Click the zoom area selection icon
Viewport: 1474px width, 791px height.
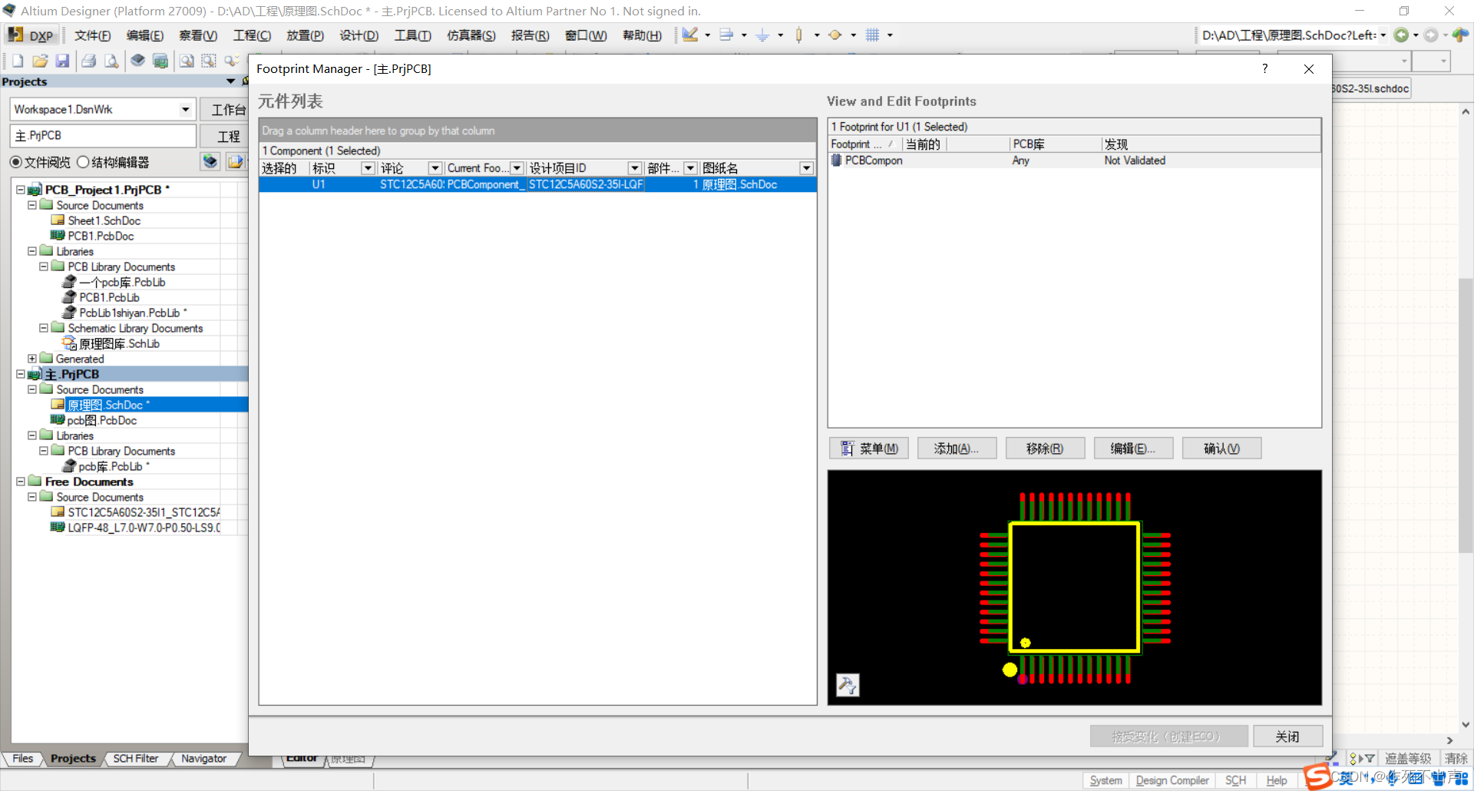tap(209, 61)
